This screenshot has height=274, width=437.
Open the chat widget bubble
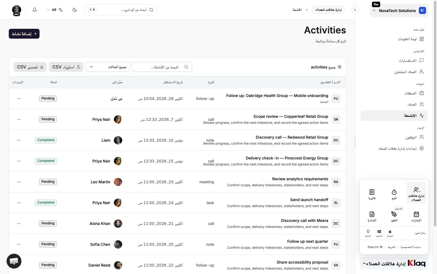14,261
